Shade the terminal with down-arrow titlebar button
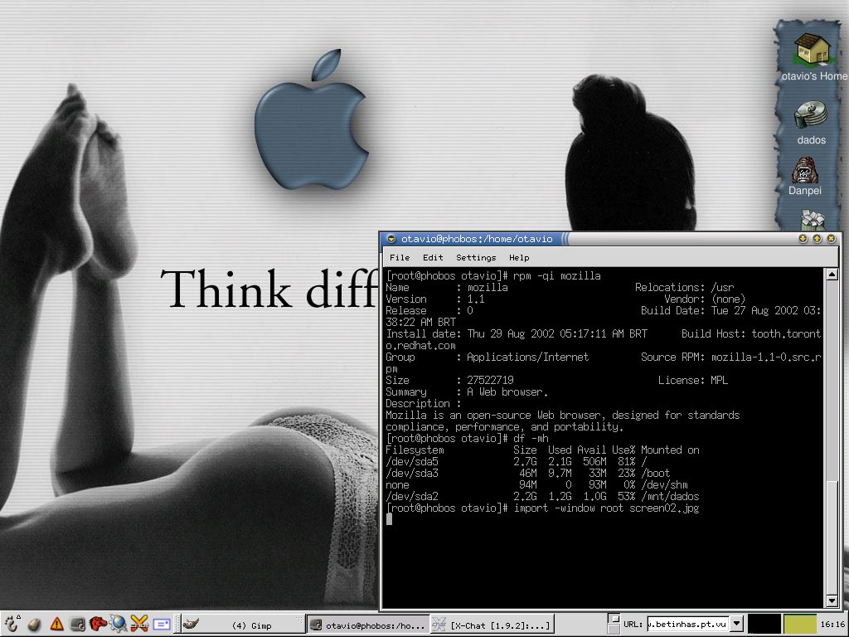849x637 pixels. coord(803,238)
